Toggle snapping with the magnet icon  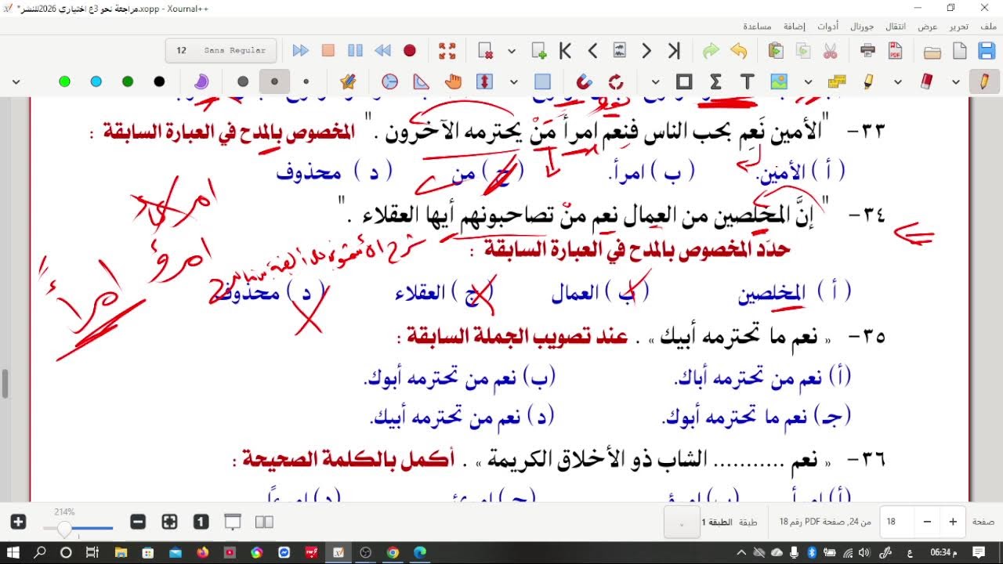click(x=585, y=81)
